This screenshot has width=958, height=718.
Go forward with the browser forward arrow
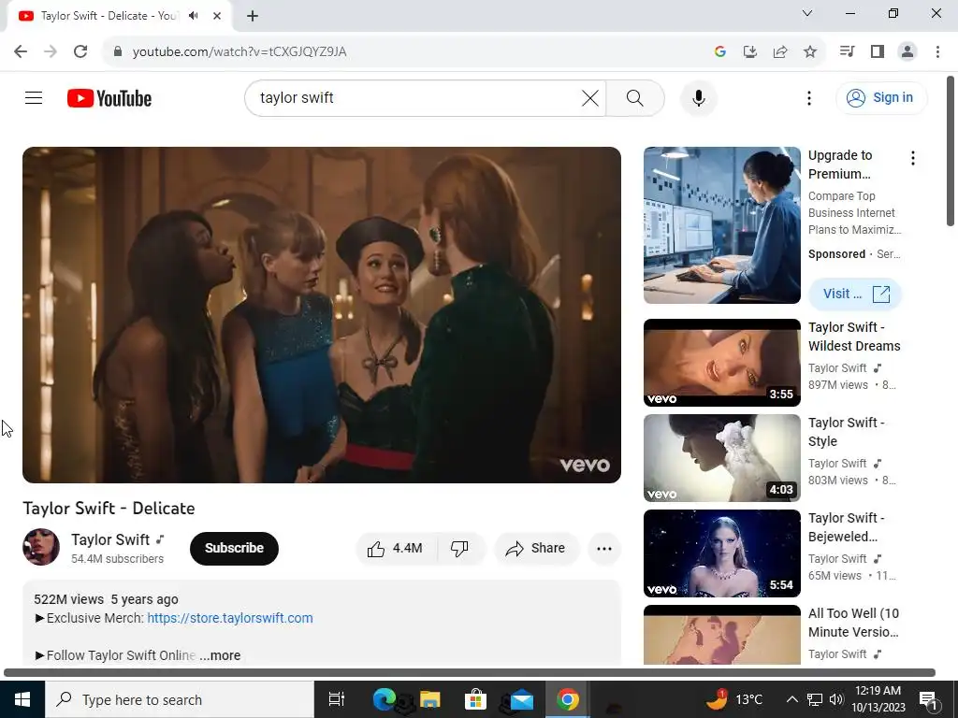pos(51,51)
